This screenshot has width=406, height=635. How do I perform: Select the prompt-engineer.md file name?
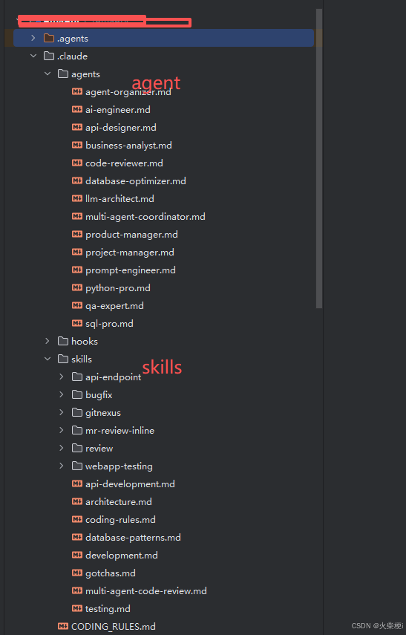click(131, 270)
